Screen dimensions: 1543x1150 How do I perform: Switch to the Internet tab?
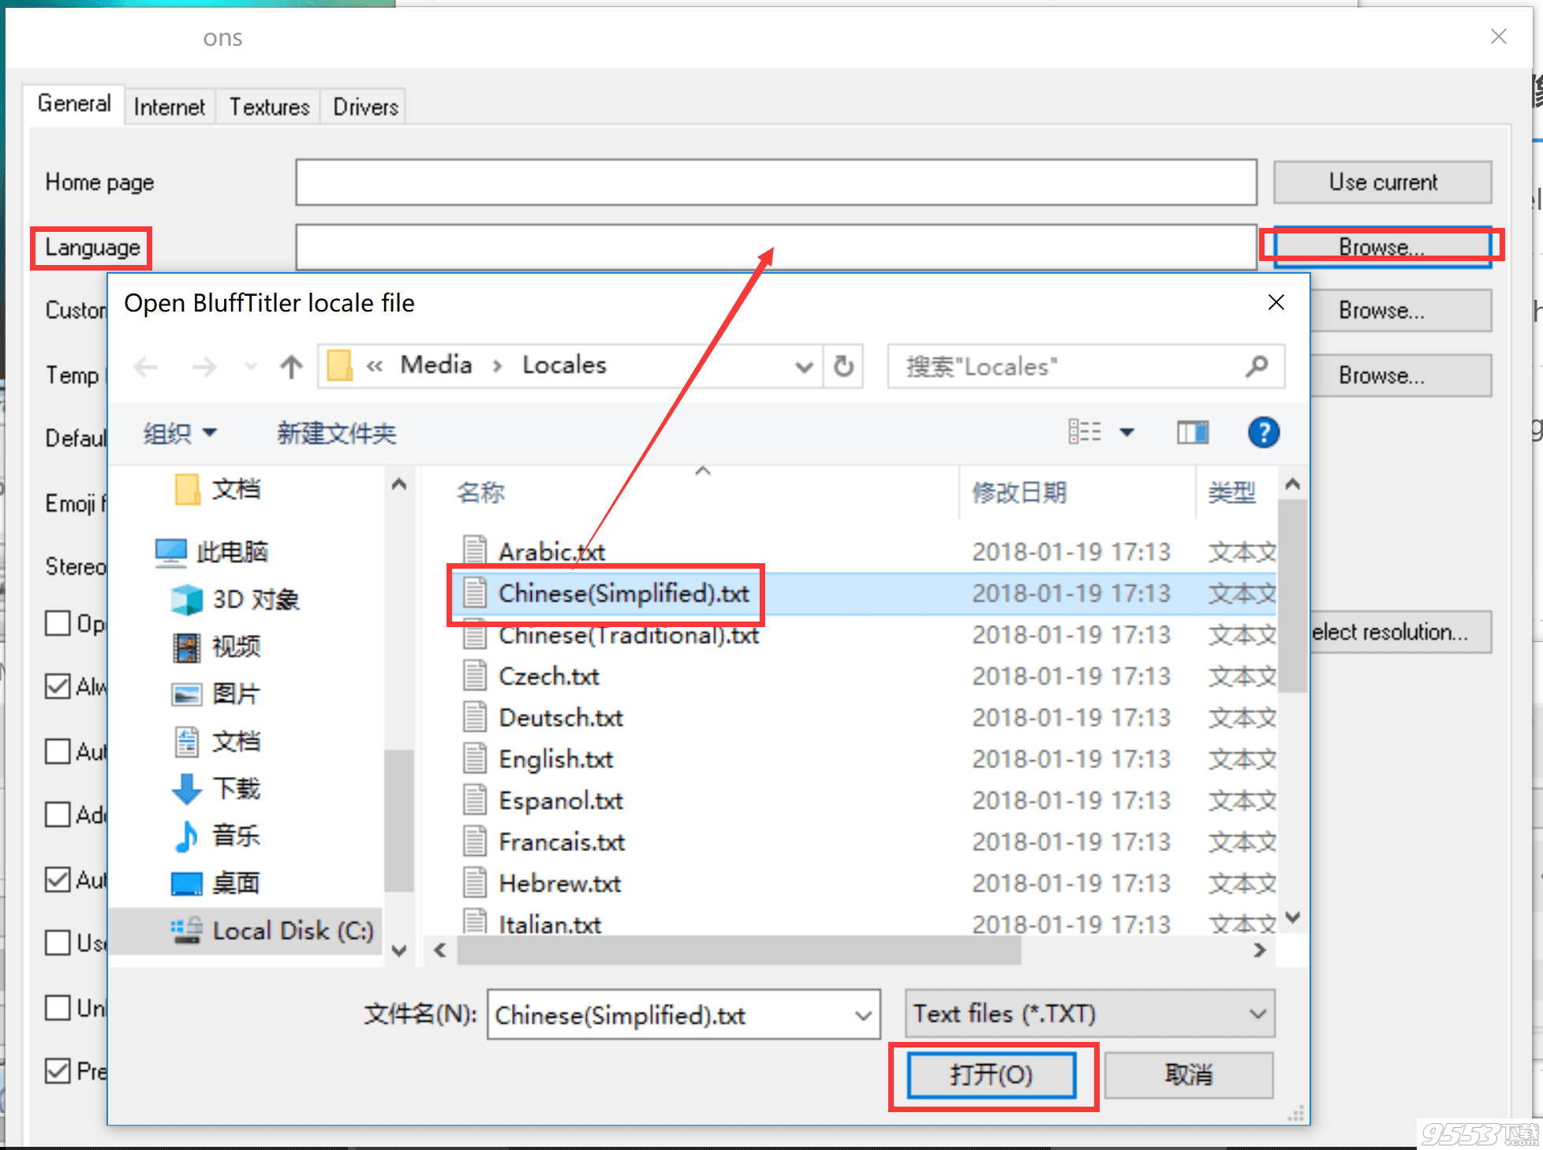tap(169, 106)
